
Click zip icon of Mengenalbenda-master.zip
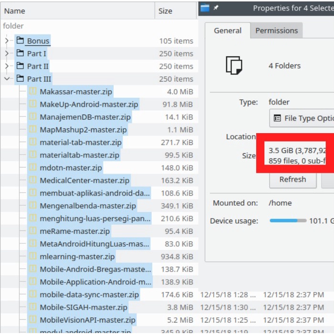(33, 205)
